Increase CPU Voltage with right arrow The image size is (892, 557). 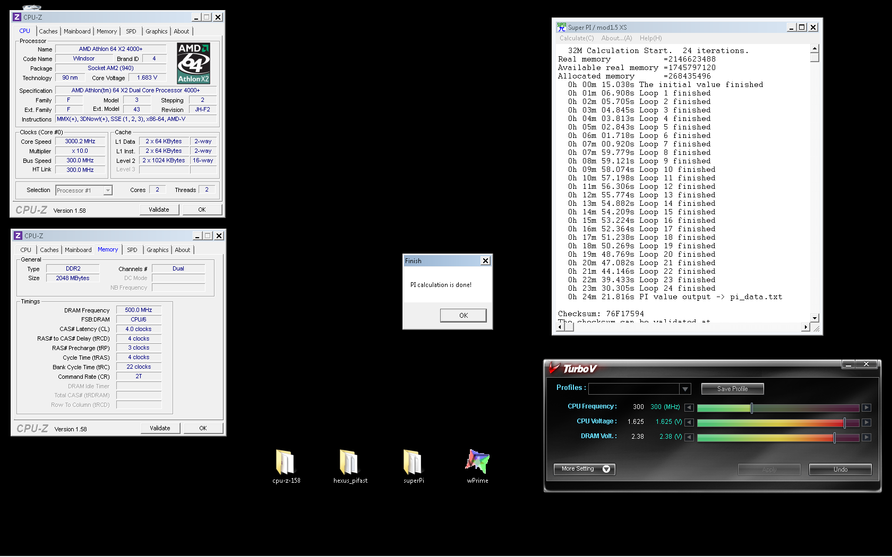point(867,422)
